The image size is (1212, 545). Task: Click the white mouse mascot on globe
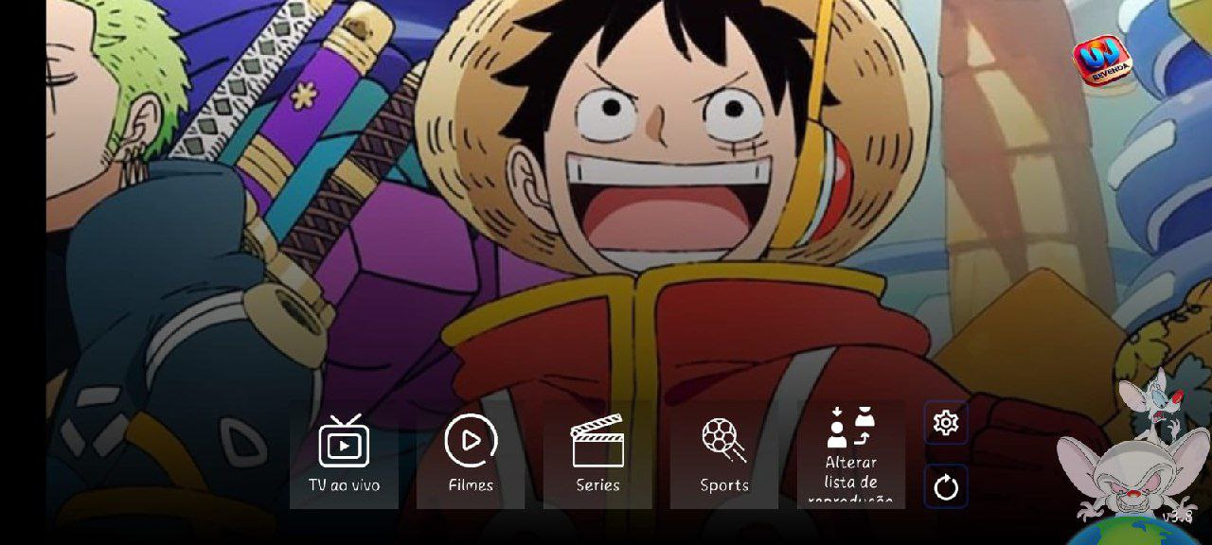(x=1122, y=473)
